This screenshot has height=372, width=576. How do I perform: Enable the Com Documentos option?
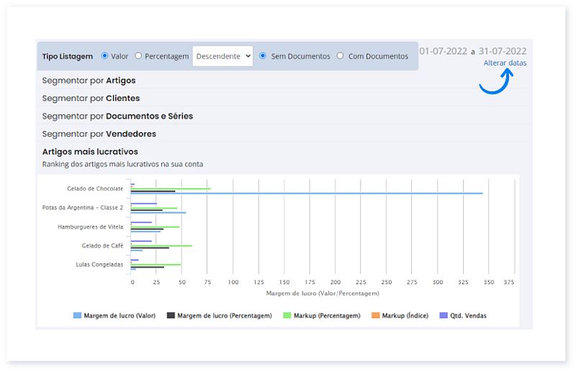tap(340, 55)
